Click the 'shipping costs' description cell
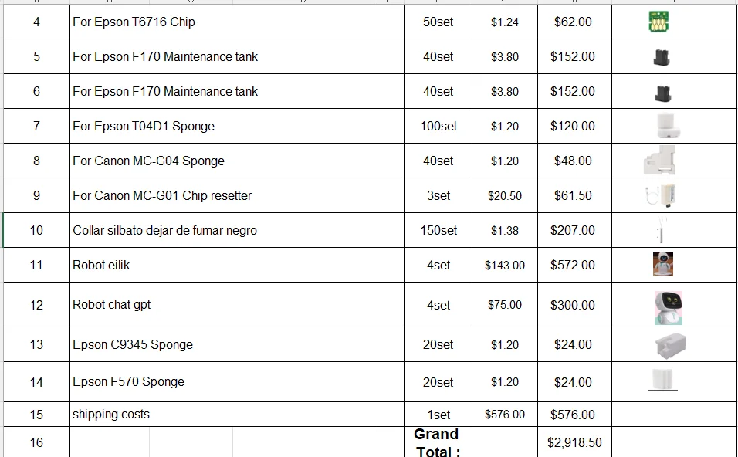Screen dimensions: 738x457 coord(236,415)
